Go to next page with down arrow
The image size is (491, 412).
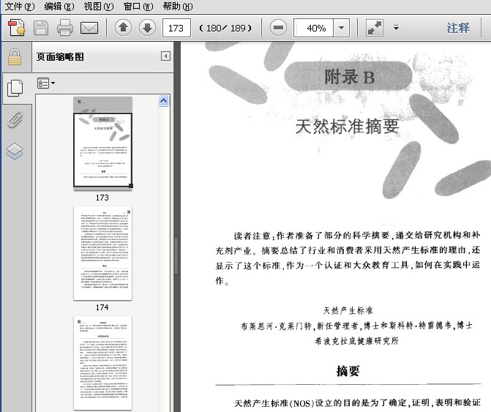pos(147,28)
